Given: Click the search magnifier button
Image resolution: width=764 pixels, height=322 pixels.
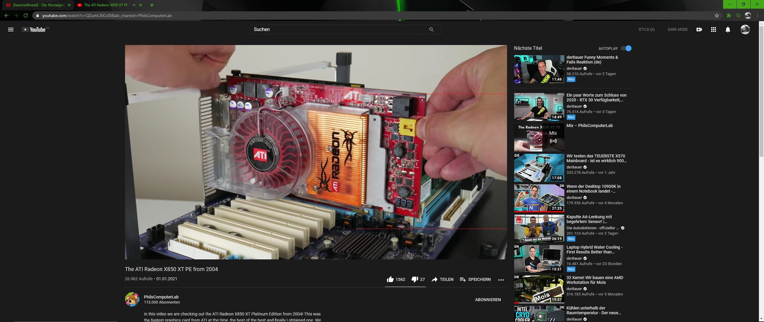Looking at the screenshot, I should pos(431,30).
